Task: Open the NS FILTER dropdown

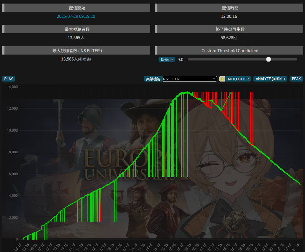Action: pos(190,79)
